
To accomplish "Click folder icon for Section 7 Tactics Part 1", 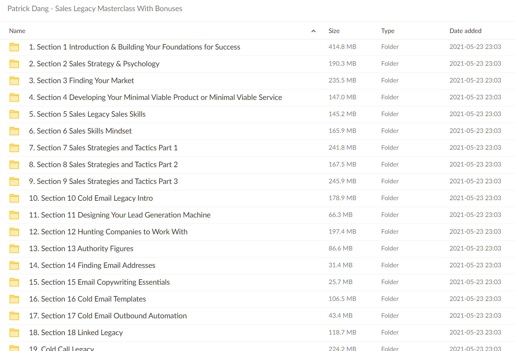I will (x=14, y=148).
